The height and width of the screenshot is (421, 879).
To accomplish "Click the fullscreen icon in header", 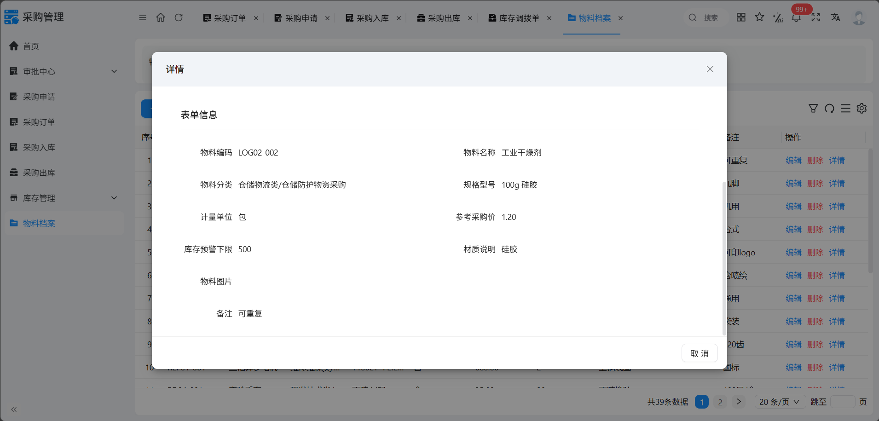I will point(815,17).
